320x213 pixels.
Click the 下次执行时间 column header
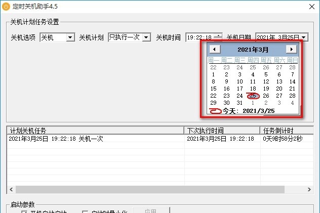pyautogui.click(x=222, y=131)
